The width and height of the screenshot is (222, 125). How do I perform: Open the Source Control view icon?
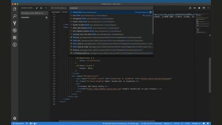[15, 23]
